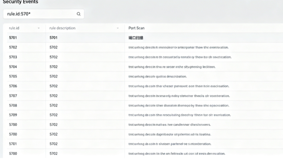Click the rule description column header label
The image size is (283, 164).
click(62, 28)
